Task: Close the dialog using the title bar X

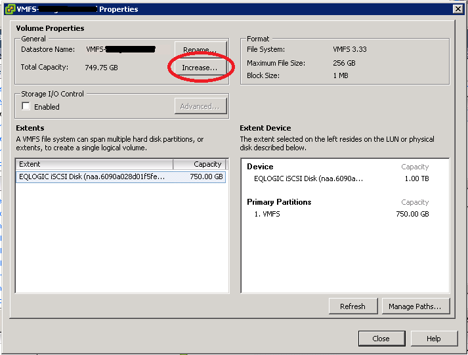Action: click(x=457, y=9)
